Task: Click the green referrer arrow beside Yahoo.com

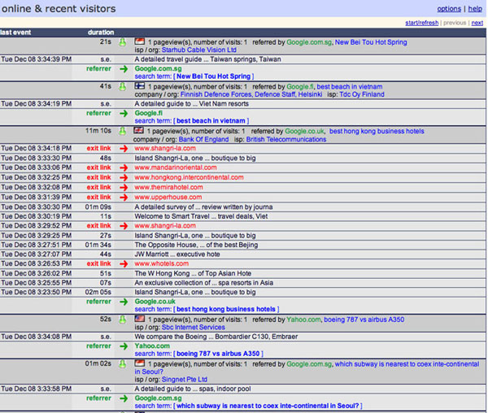Action: 123,346
